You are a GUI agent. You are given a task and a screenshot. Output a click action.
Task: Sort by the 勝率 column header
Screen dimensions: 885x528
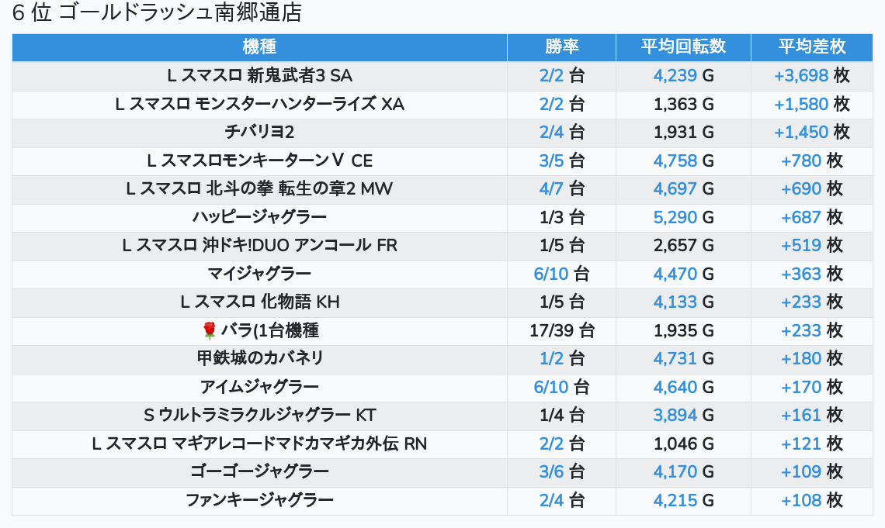pos(561,47)
